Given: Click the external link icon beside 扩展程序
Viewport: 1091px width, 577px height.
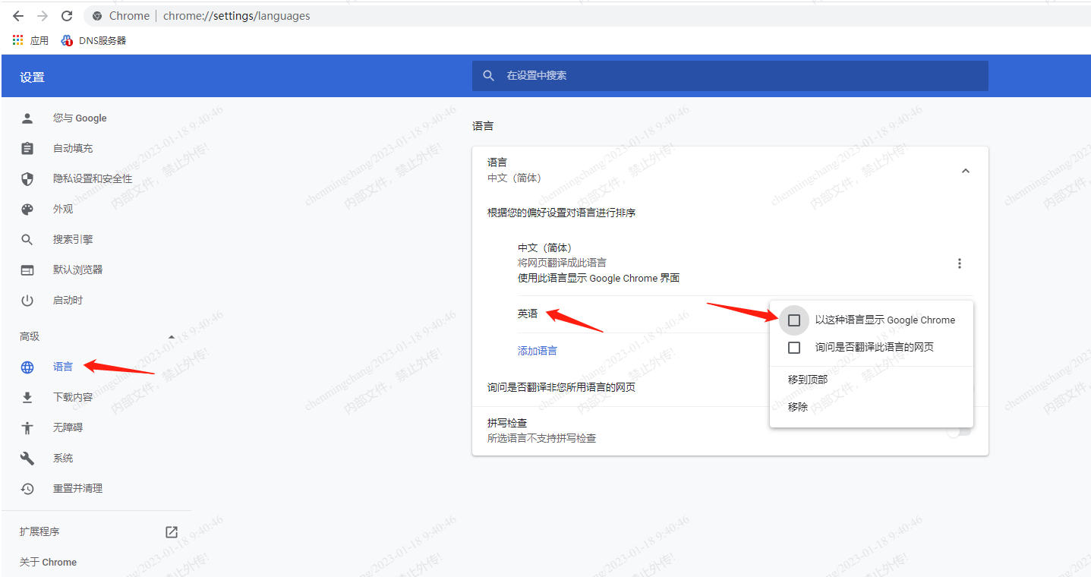Looking at the screenshot, I should click(172, 531).
